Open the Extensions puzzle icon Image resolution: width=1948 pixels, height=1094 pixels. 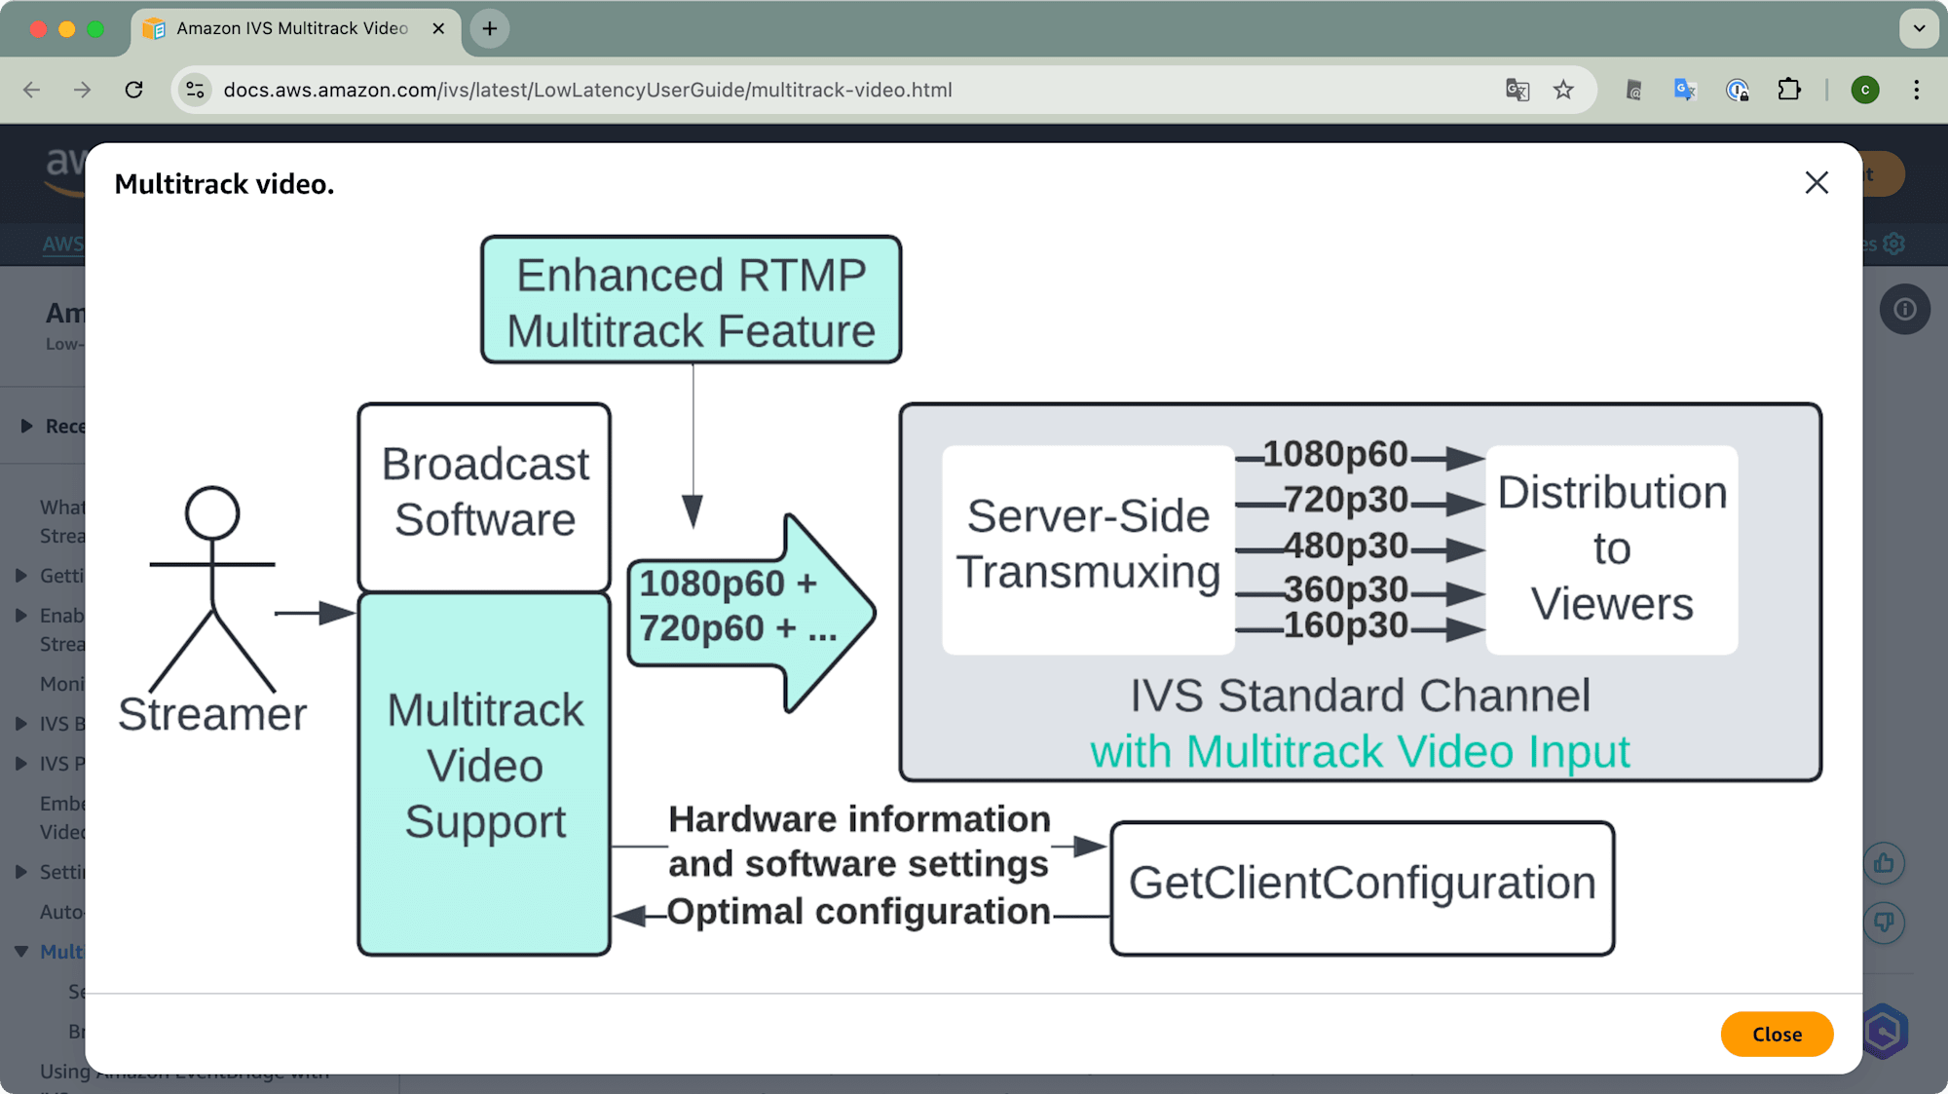tap(1789, 90)
